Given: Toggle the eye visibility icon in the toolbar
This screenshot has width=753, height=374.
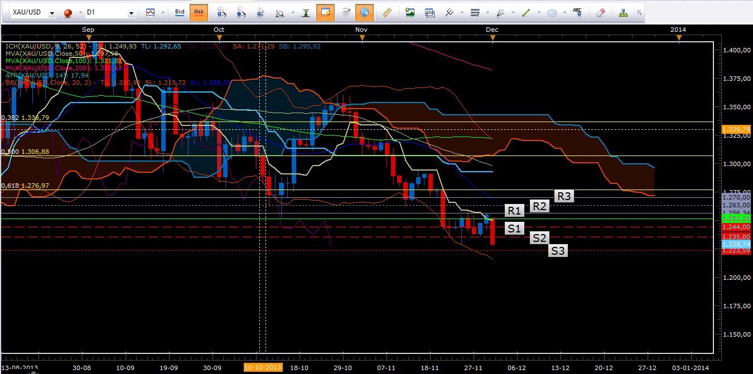Looking at the screenshot, I should click(345, 12).
